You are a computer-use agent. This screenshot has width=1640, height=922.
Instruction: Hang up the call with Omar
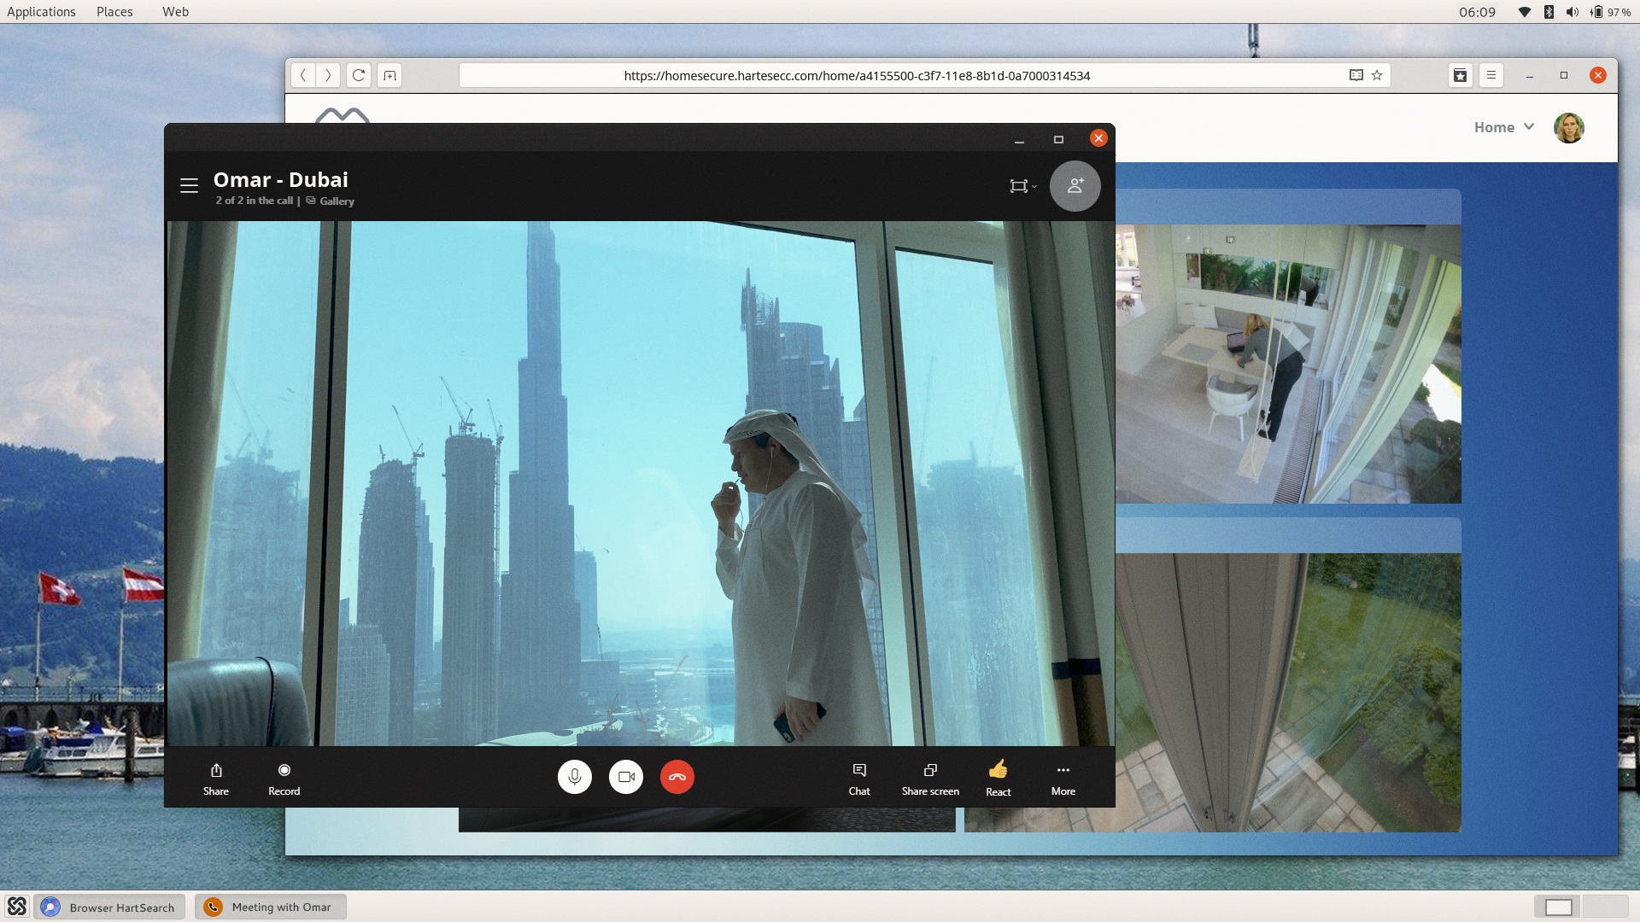coord(676,777)
